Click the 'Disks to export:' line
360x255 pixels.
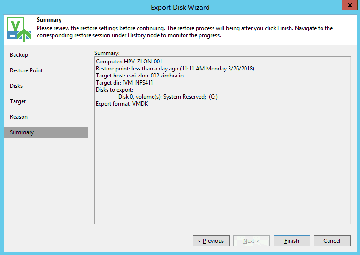click(115, 90)
